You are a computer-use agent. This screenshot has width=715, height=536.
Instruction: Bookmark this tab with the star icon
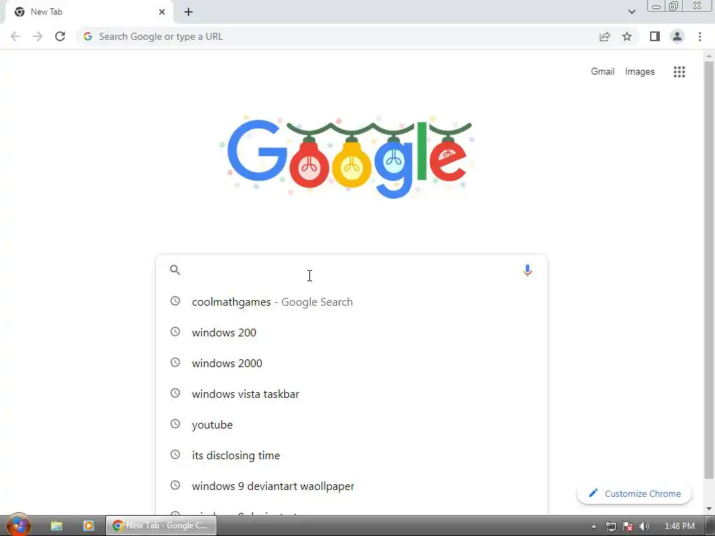click(x=627, y=36)
